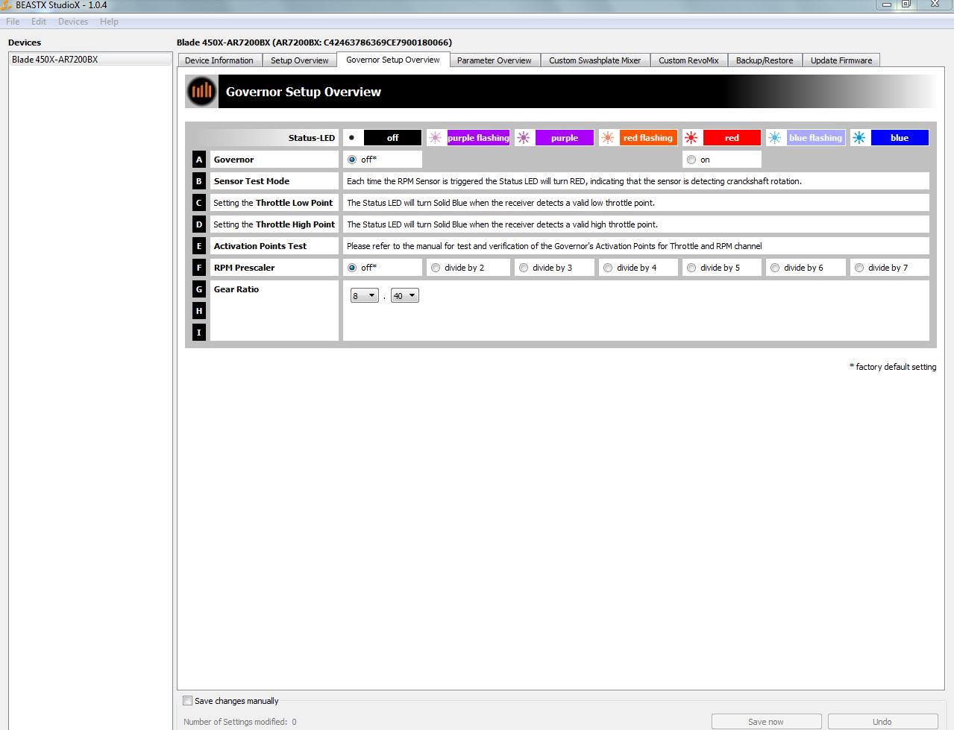Image resolution: width=954 pixels, height=730 pixels.
Task: Click 'purple flashing' color swatch
Action: coord(478,138)
